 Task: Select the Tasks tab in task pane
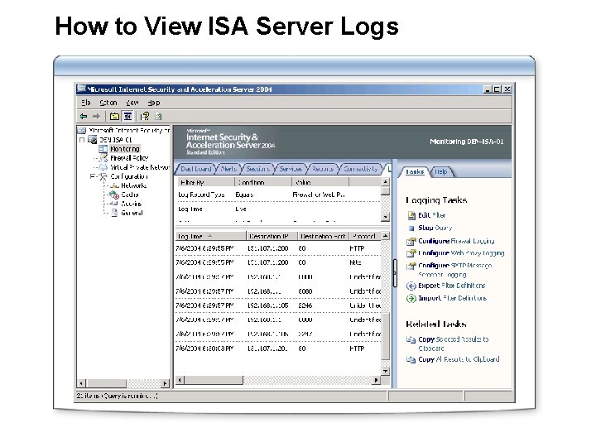[415, 172]
